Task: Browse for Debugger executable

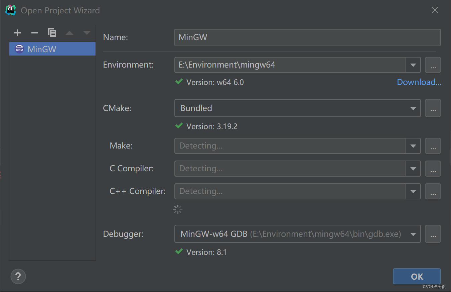Action: 433,234
